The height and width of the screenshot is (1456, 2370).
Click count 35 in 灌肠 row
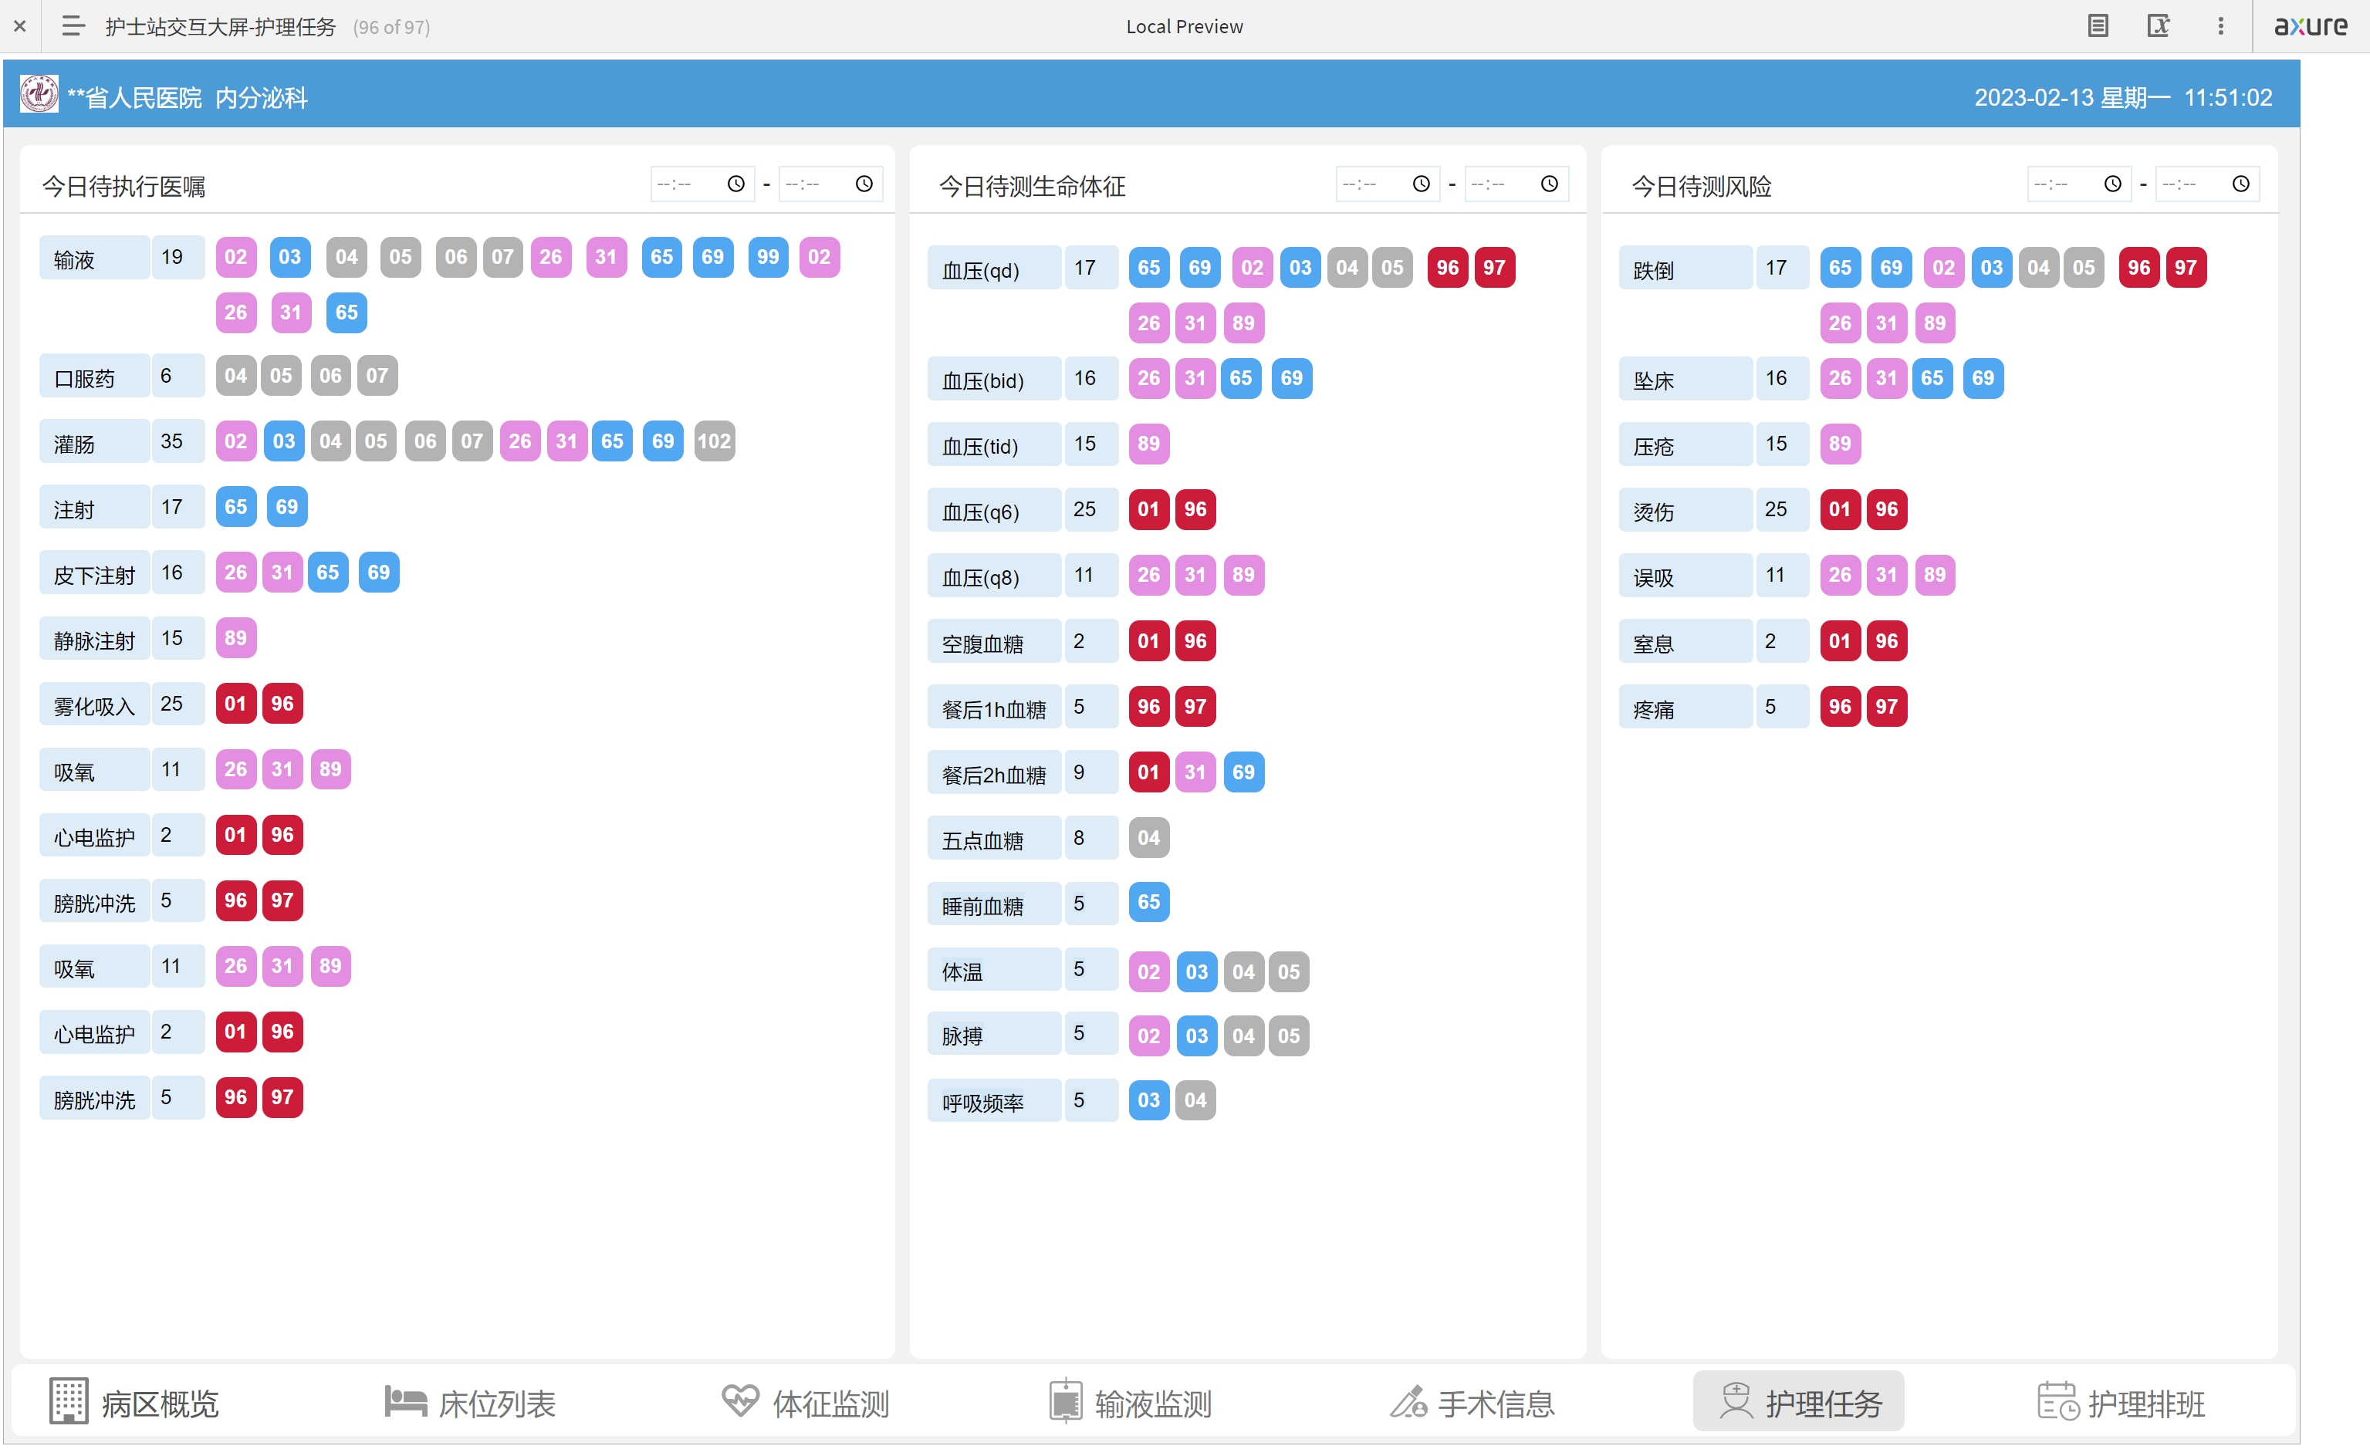(x=177, y=441)
